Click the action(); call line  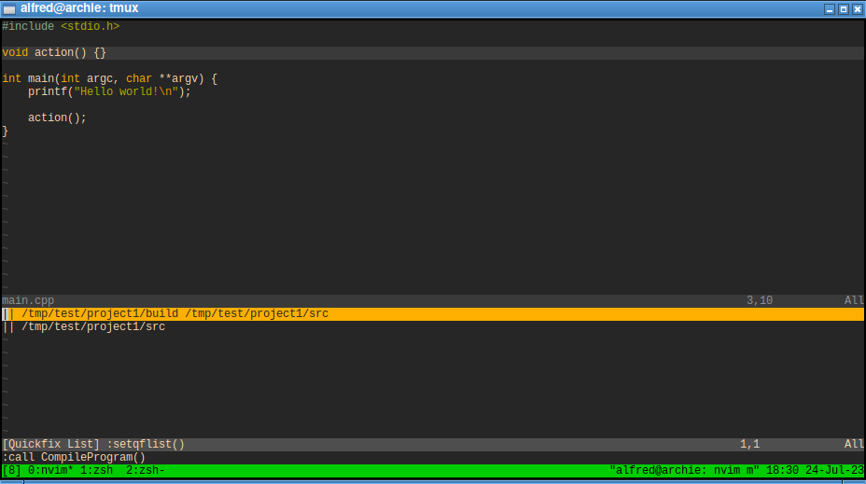tap(58, 118)
